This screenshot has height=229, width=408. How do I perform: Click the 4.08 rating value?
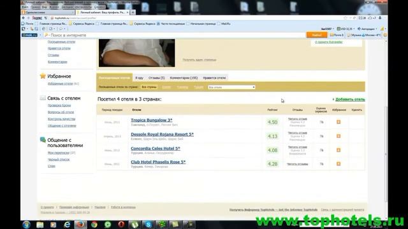[272, 150]
